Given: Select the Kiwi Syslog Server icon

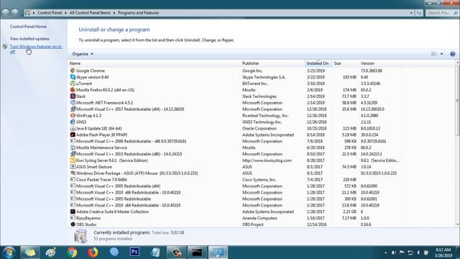Looking at the screenshot, I should (x=73, y=160).
